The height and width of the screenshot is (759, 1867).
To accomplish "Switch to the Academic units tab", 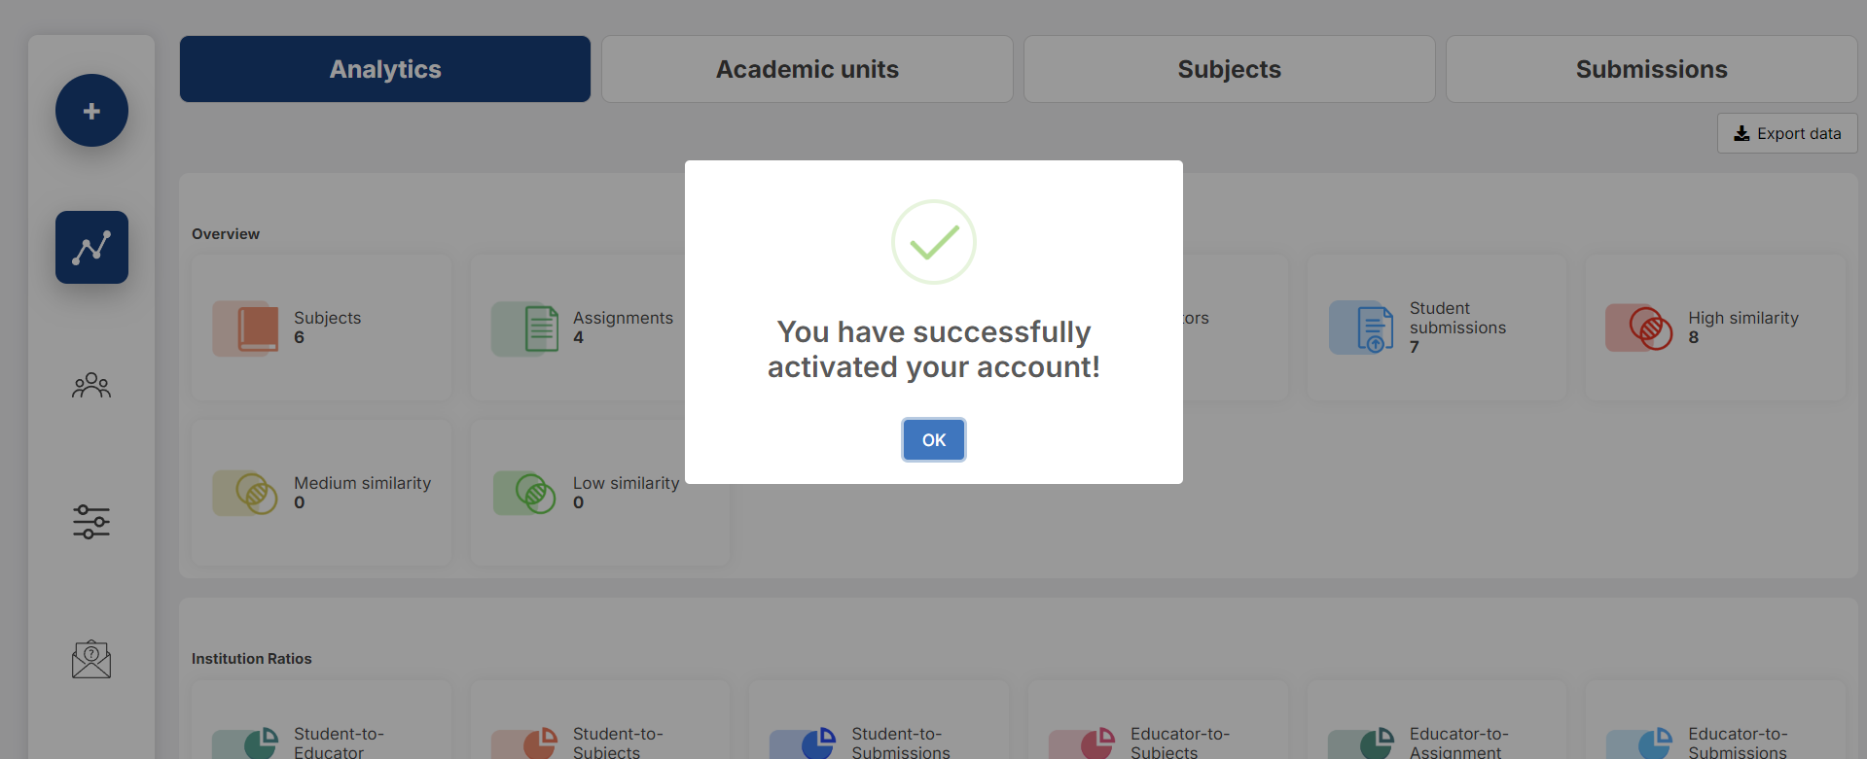I will coord(808,69).
